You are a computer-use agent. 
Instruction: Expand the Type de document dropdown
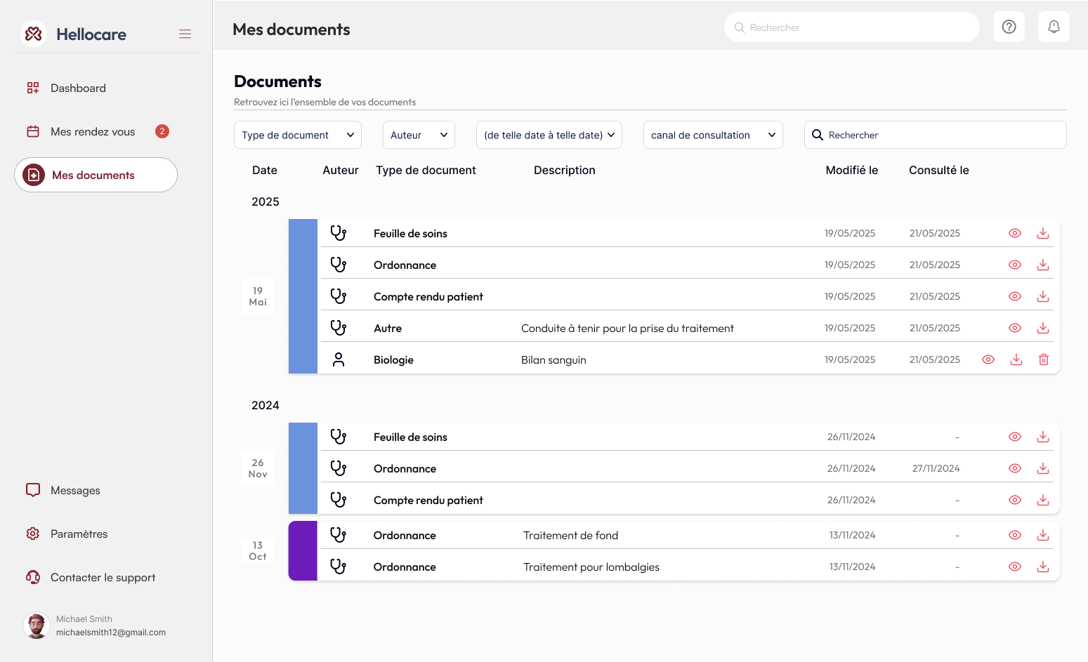point(297,135)
